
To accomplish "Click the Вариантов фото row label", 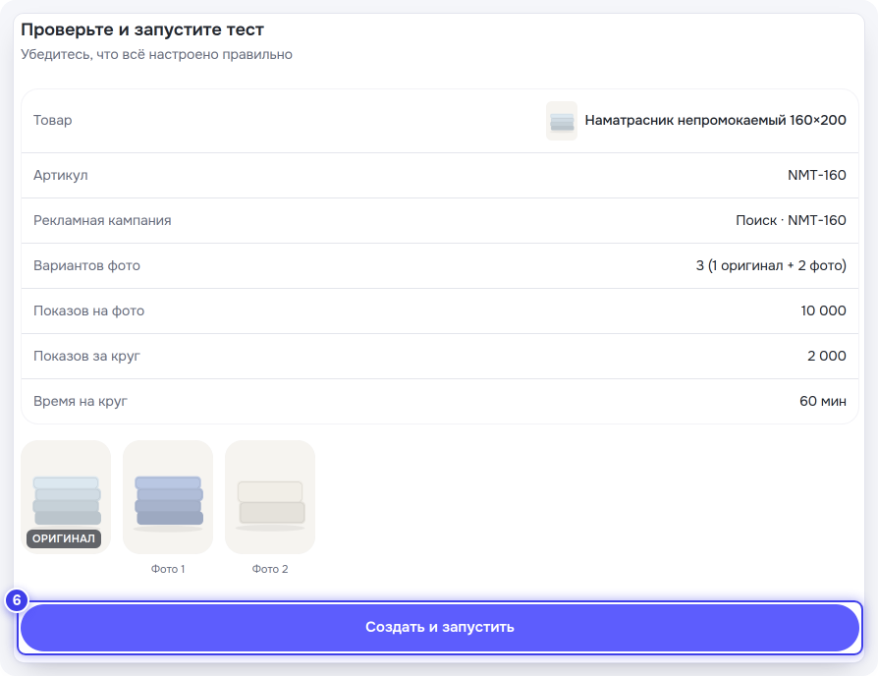I will [86, 265].
